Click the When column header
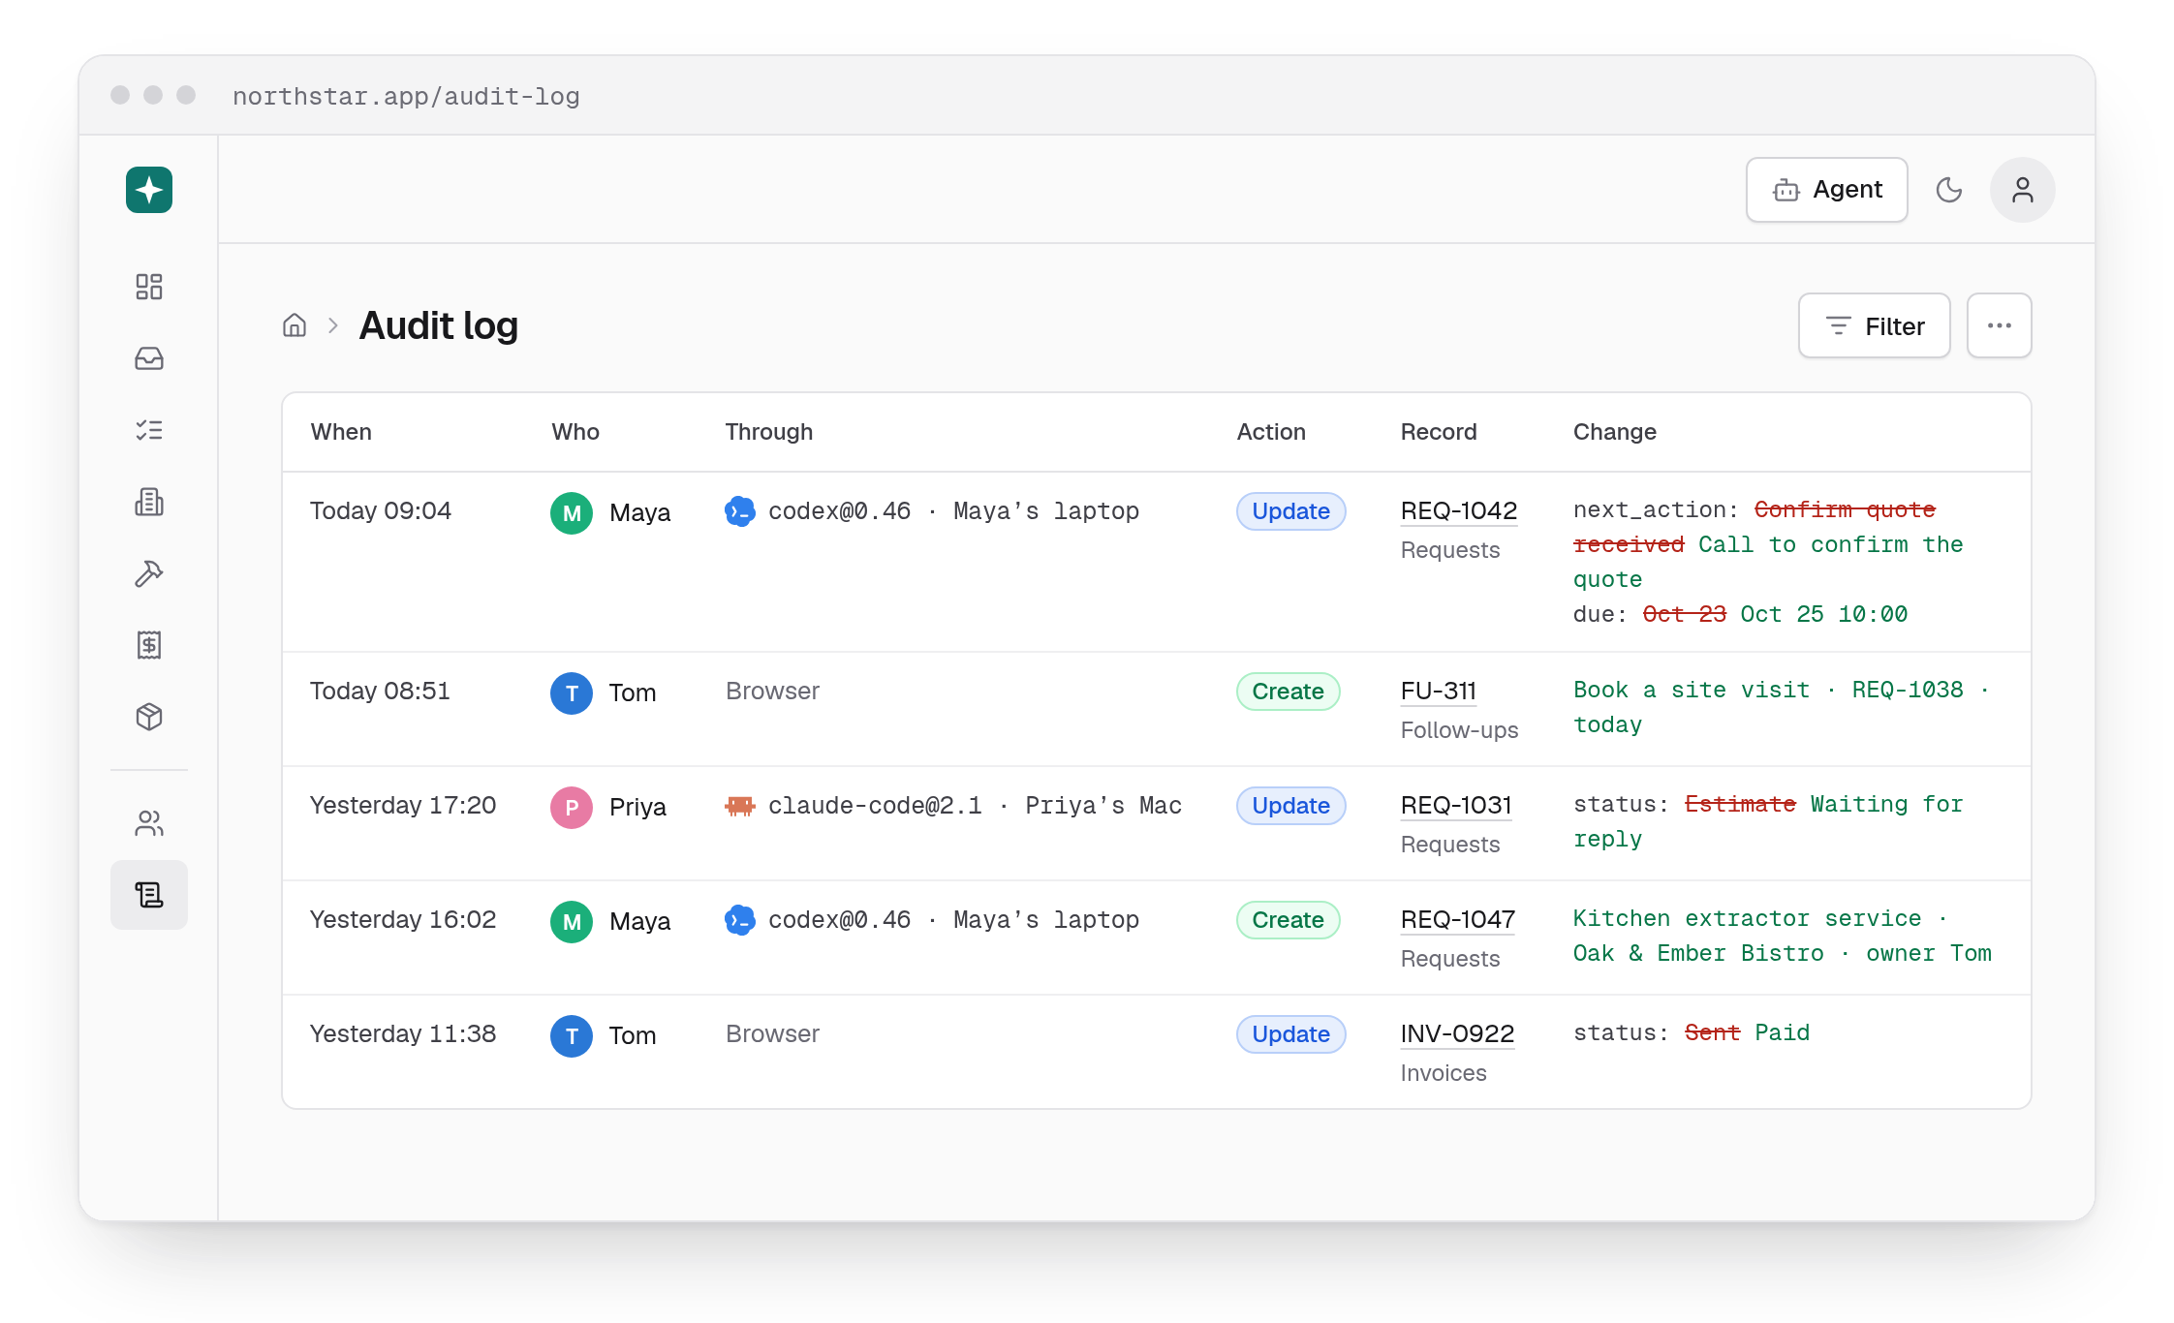The width and height of the screenshot is (2174, 1323). click(341, 432)
